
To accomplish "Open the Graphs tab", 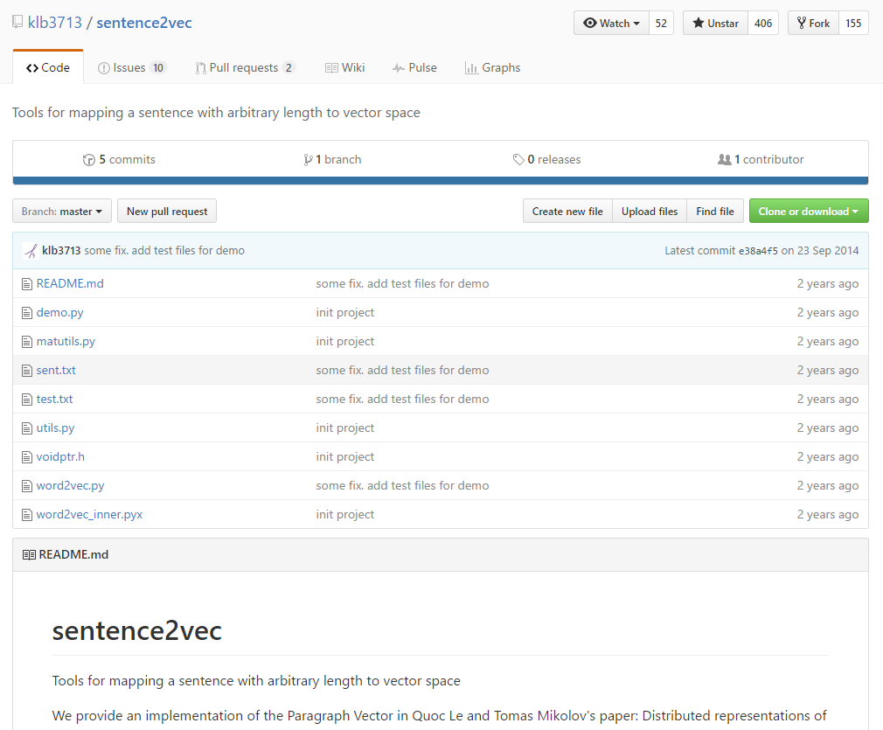I will pyautogui.click(x=492, y=67).
